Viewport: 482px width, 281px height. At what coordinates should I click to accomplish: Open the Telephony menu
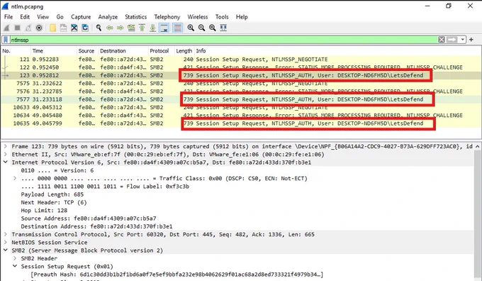tap(167, 17)
